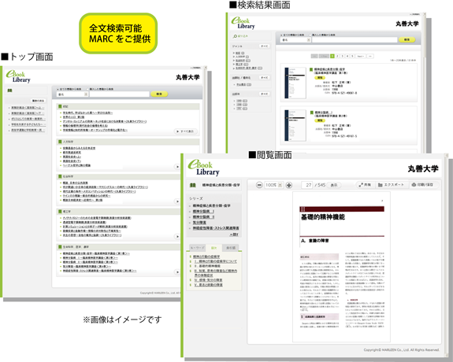Image resolution: width=453 pixels, height=362 pixels.
Task: Open the 100% zoom level dropdown
Action: point(273,185)
